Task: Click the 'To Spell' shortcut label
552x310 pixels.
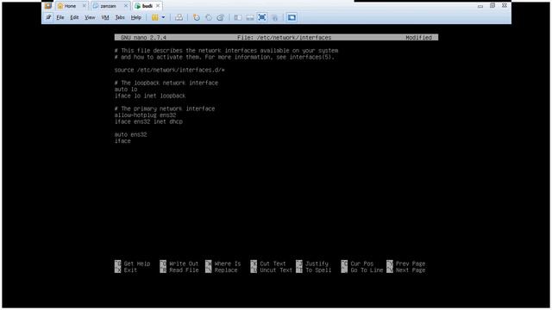Action: tap(318, 270)
